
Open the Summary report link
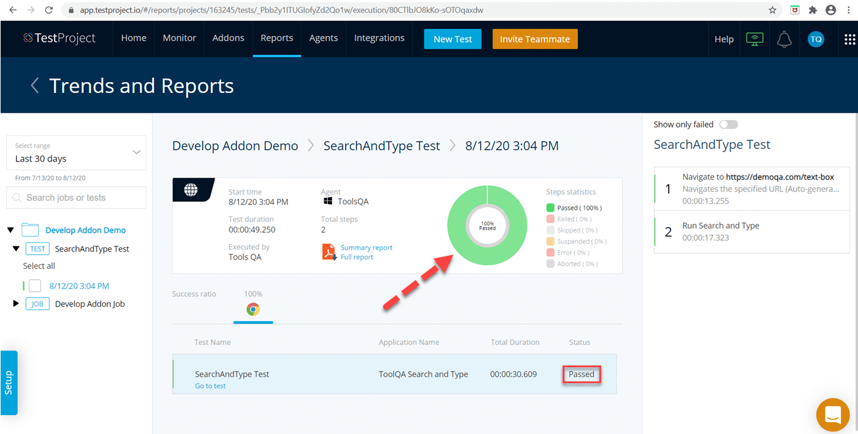366,248
